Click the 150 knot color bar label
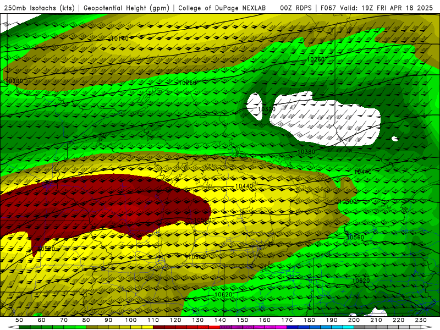The image size is (440, 330). tap(243, 320)
